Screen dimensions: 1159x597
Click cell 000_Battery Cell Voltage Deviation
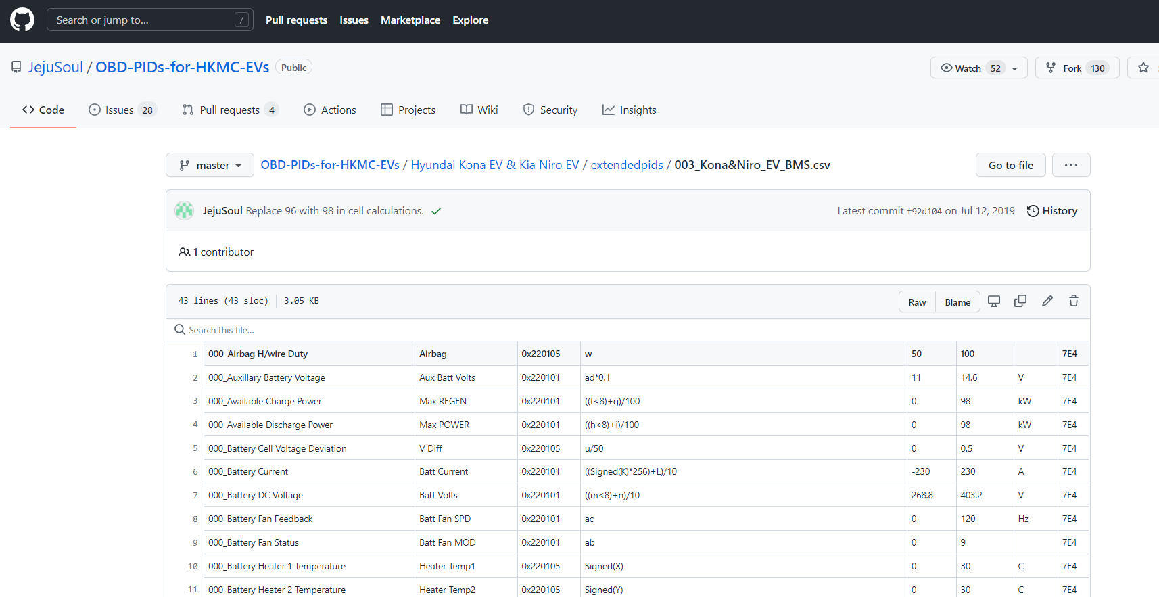tap(310, 448)
